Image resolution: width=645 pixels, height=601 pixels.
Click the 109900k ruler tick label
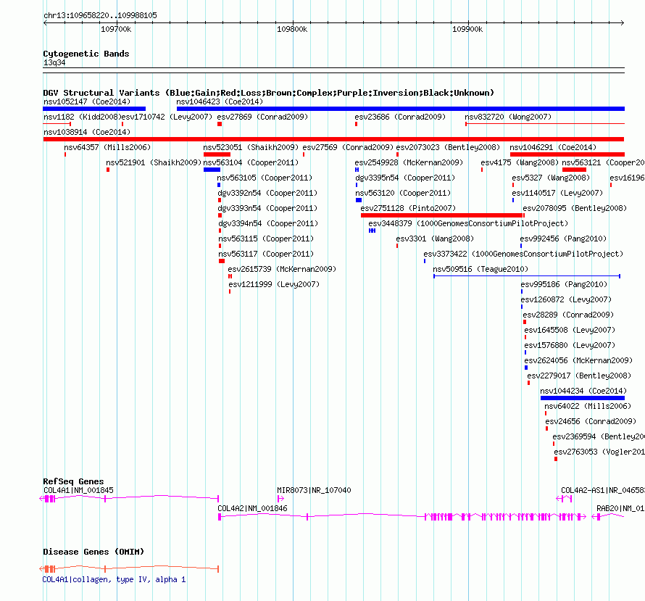pos(467,30)
